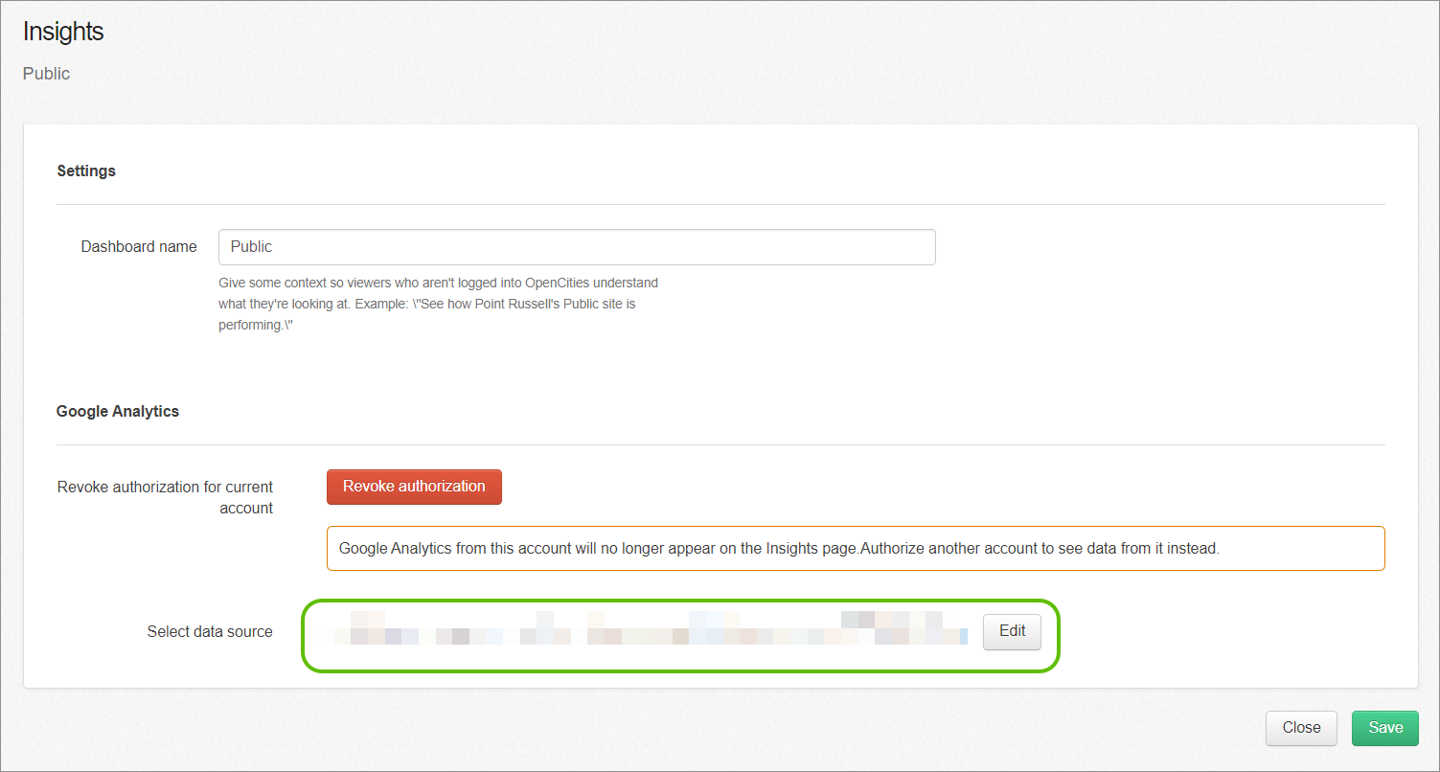Click the Public breadcrumb under Insights
This screenshot has width=1440, height=772.
pyautogui.click(x=45, y=73)
